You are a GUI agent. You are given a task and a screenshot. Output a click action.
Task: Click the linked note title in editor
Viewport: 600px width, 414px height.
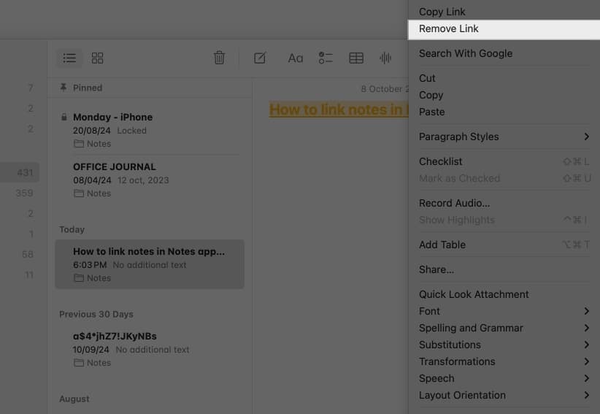pyautogui.click(x=339, y=110)
